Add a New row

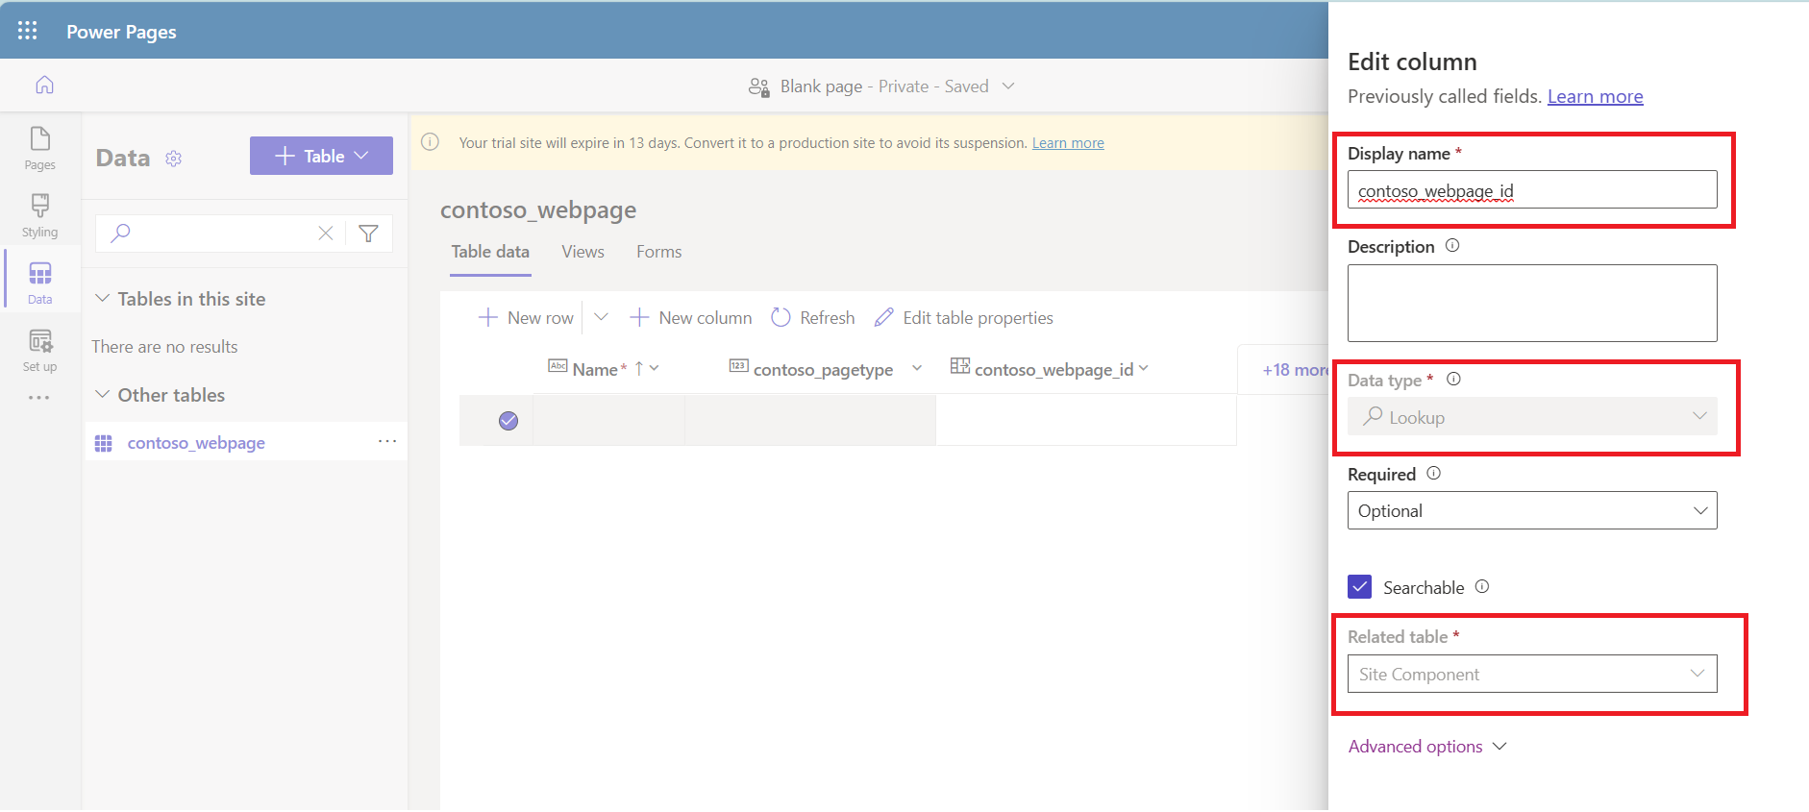coord(526,318)
